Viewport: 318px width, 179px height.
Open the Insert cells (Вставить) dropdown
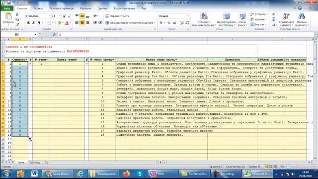pyautogui.click(x=259, y=14)
